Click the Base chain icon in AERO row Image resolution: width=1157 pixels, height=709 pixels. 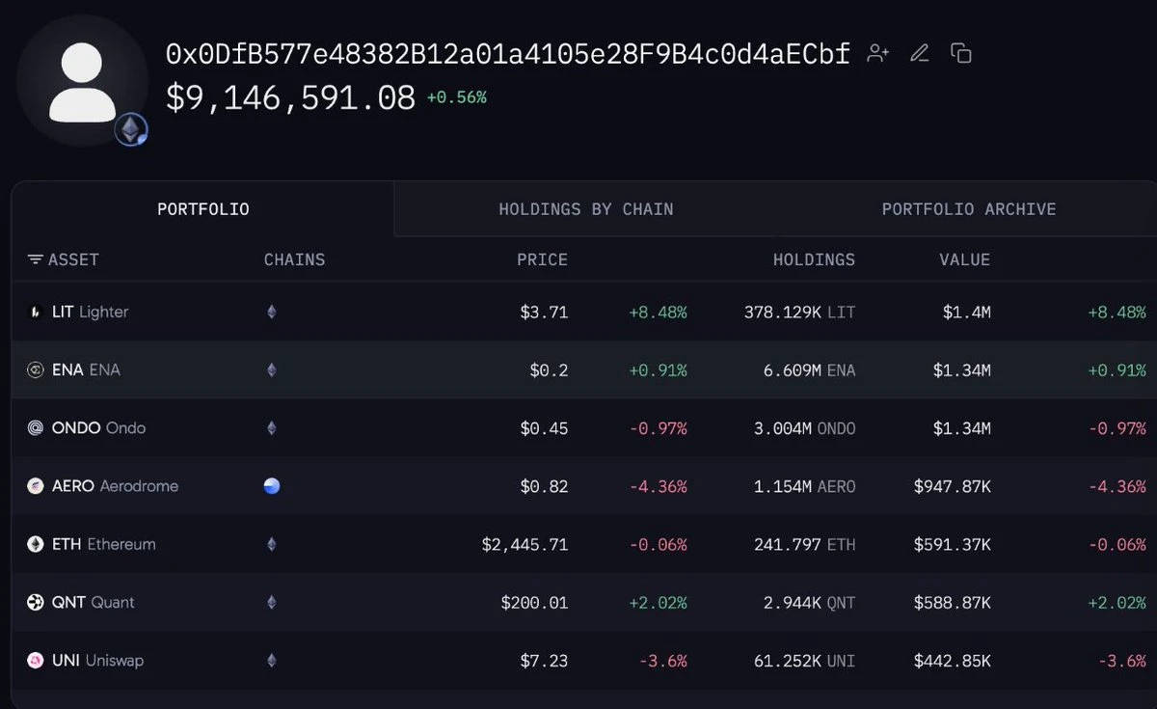tap(272, 486)
